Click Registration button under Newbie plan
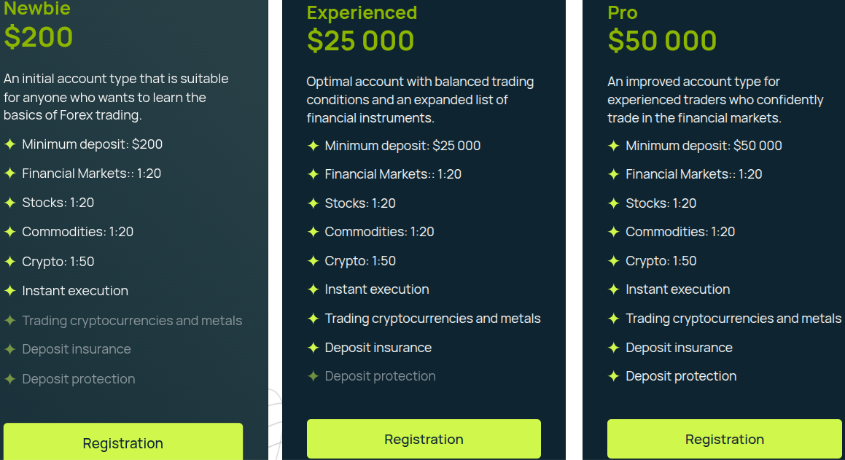The image size is (845, 460). point(123,442)
